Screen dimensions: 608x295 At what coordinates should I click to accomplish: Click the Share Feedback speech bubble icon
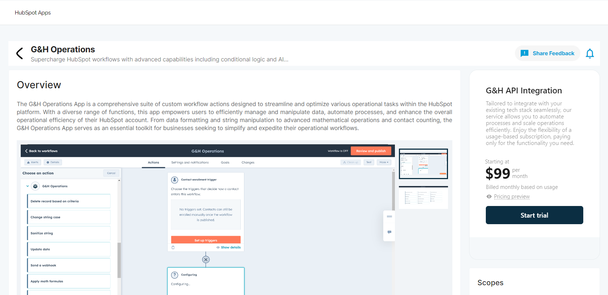[x=524, y=53]
